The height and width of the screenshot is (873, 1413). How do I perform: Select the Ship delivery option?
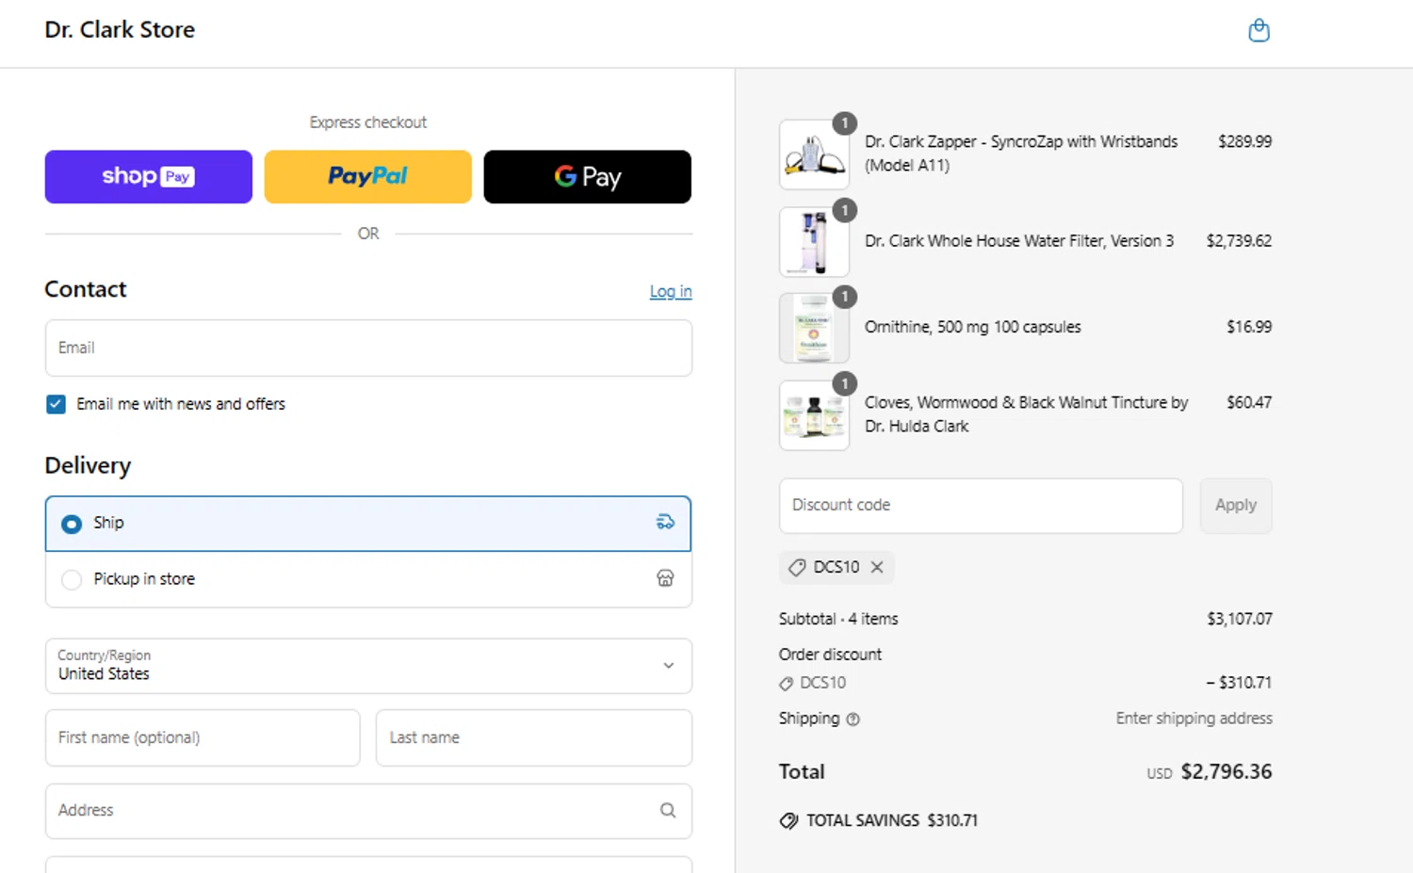(x=368, y=524)
